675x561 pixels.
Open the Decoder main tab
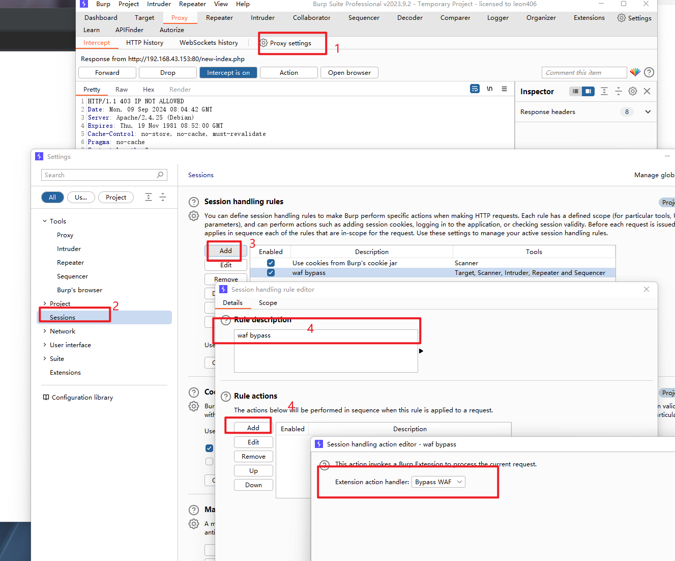[410, 18]
